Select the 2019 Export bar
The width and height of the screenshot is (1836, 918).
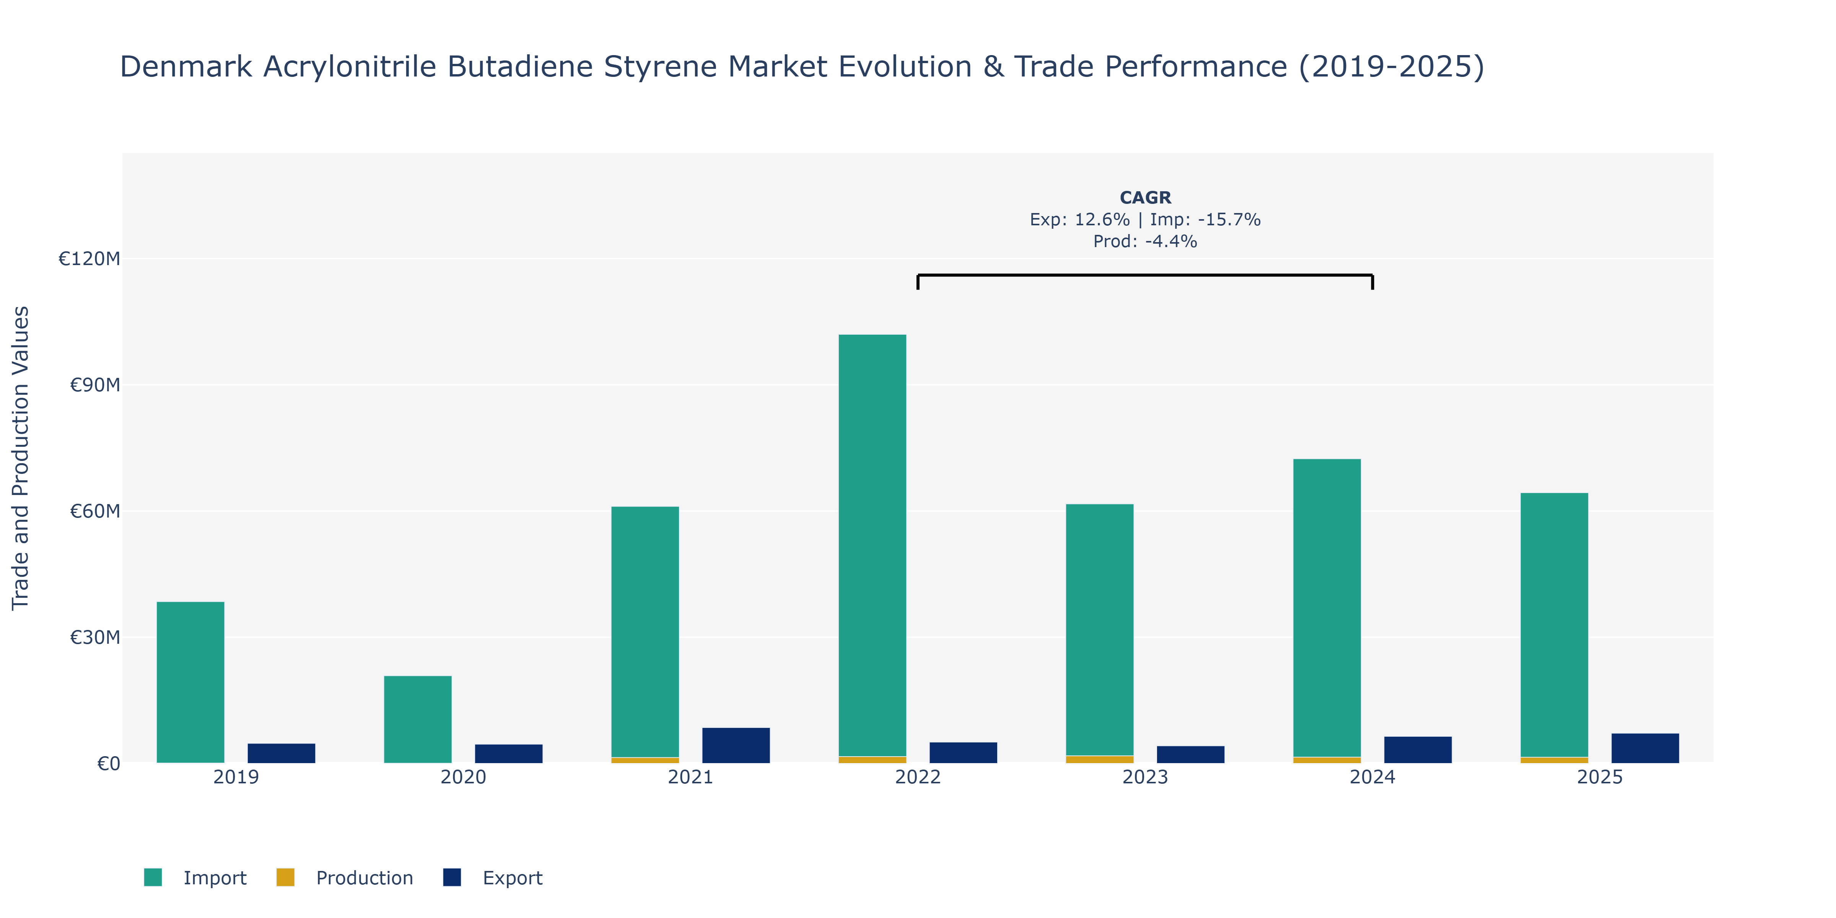click(282, 754)
